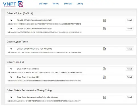The width and height of the screenshot is (138, 106).
Task: Click the VNPT CA logo
Action: pos(13,4)
